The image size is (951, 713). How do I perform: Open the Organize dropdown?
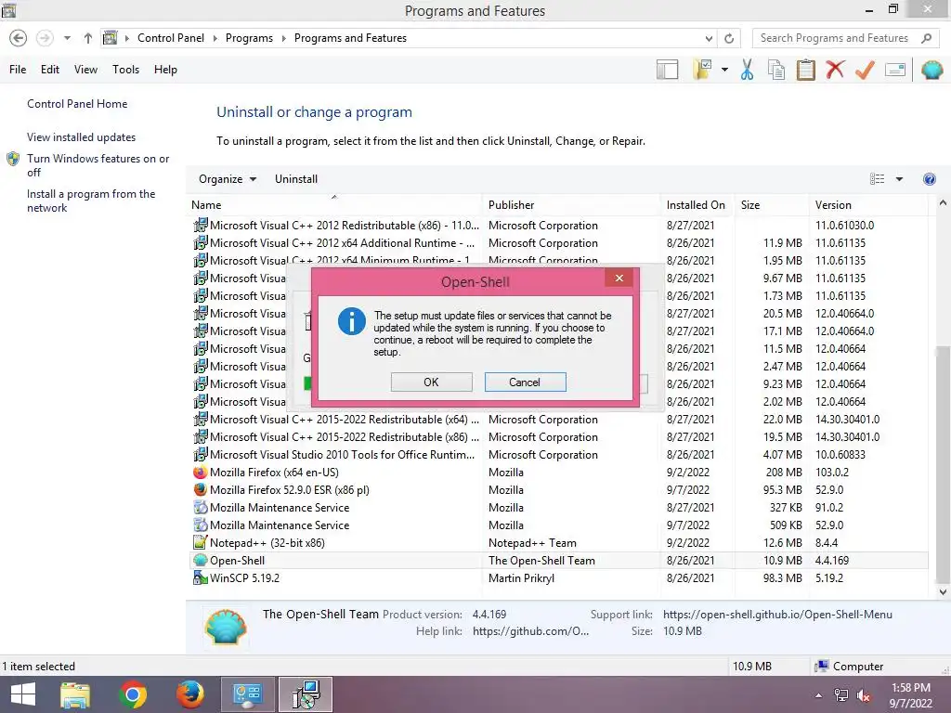point(228,179)
